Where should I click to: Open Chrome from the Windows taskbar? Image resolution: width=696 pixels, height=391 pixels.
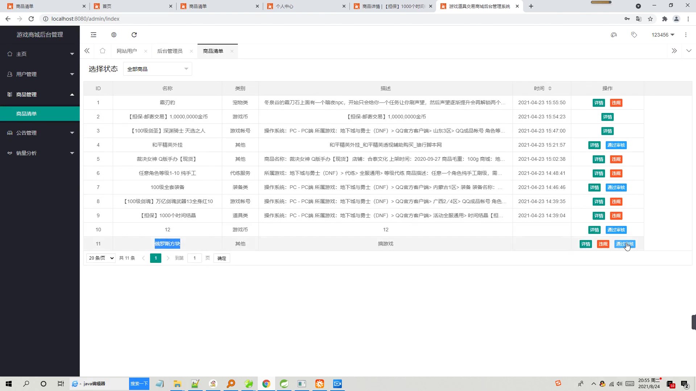tap(266, 384)
